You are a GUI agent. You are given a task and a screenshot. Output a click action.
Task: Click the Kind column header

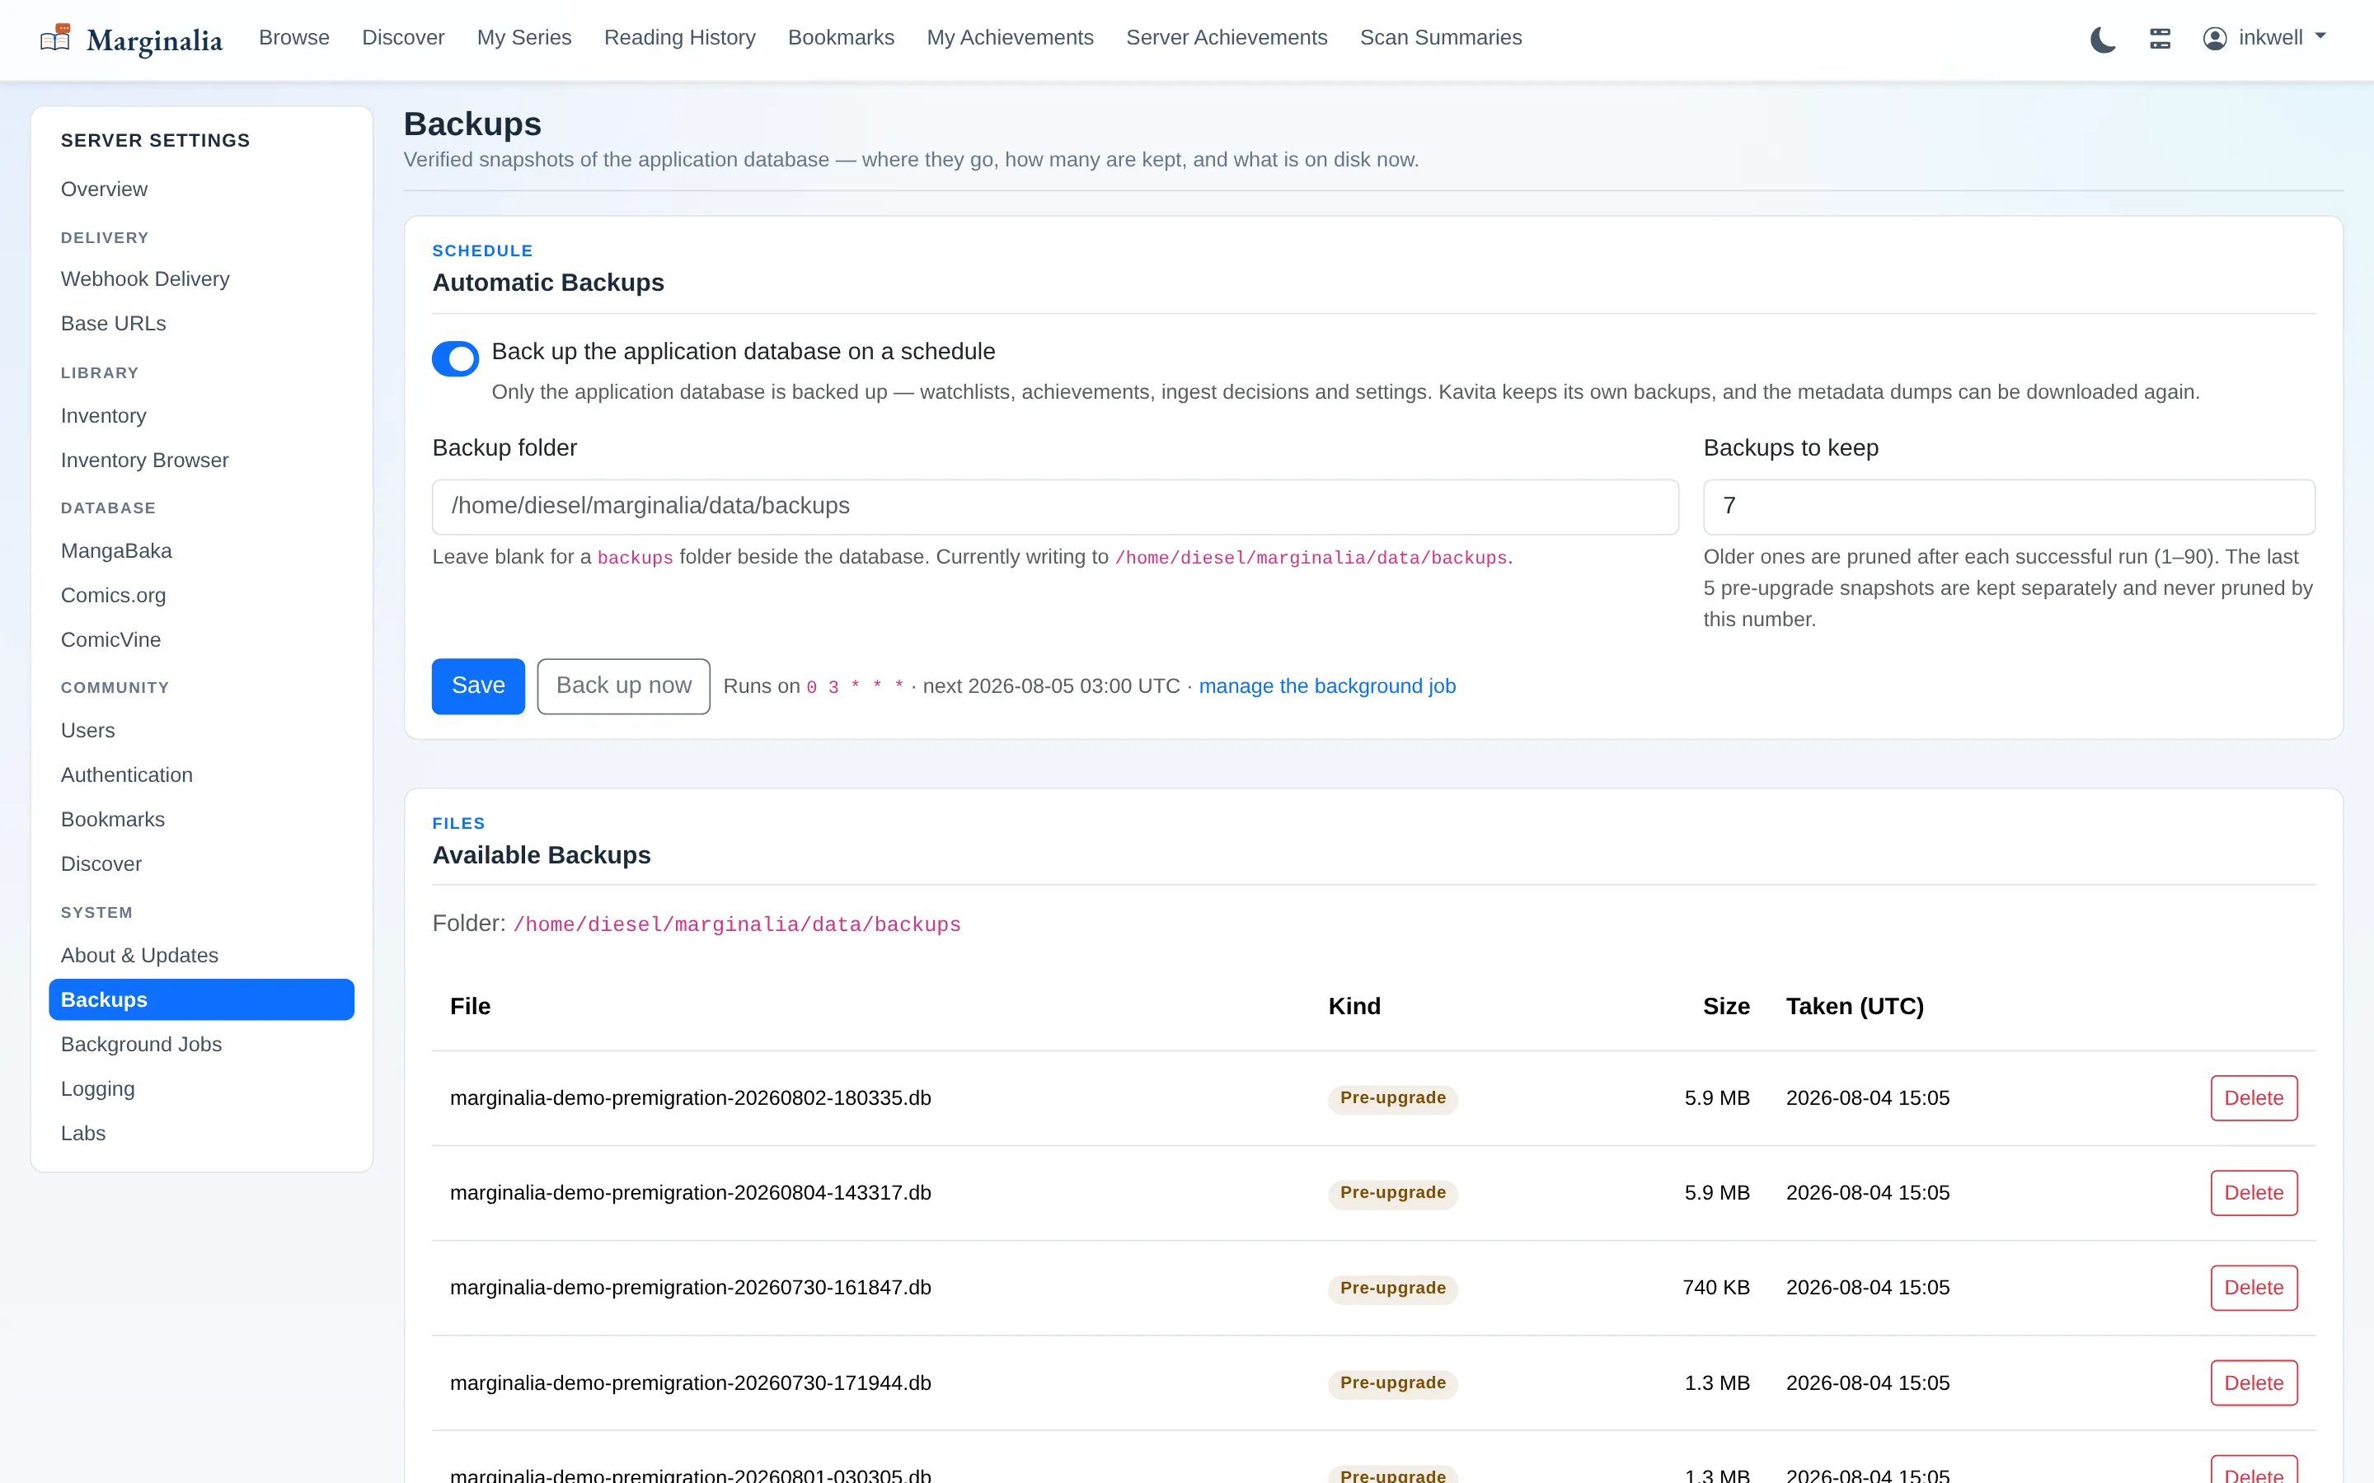(1354, 1006)
